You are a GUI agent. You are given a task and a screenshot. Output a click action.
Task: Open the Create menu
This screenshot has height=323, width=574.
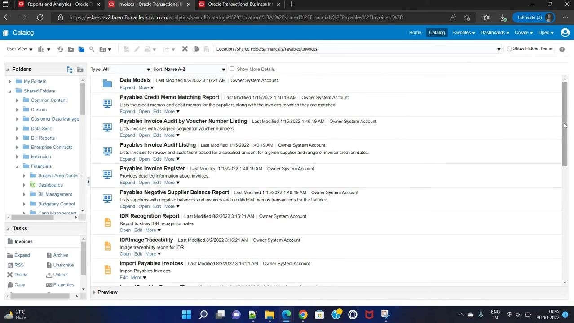click(523, 32)
